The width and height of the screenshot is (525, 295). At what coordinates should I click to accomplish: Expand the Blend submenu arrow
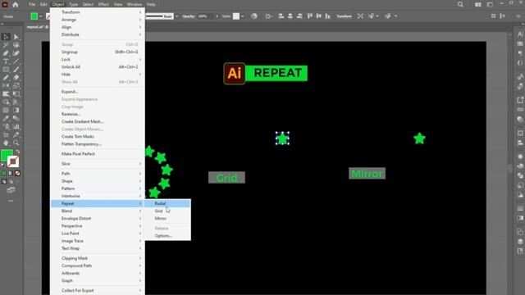(140, 211)
